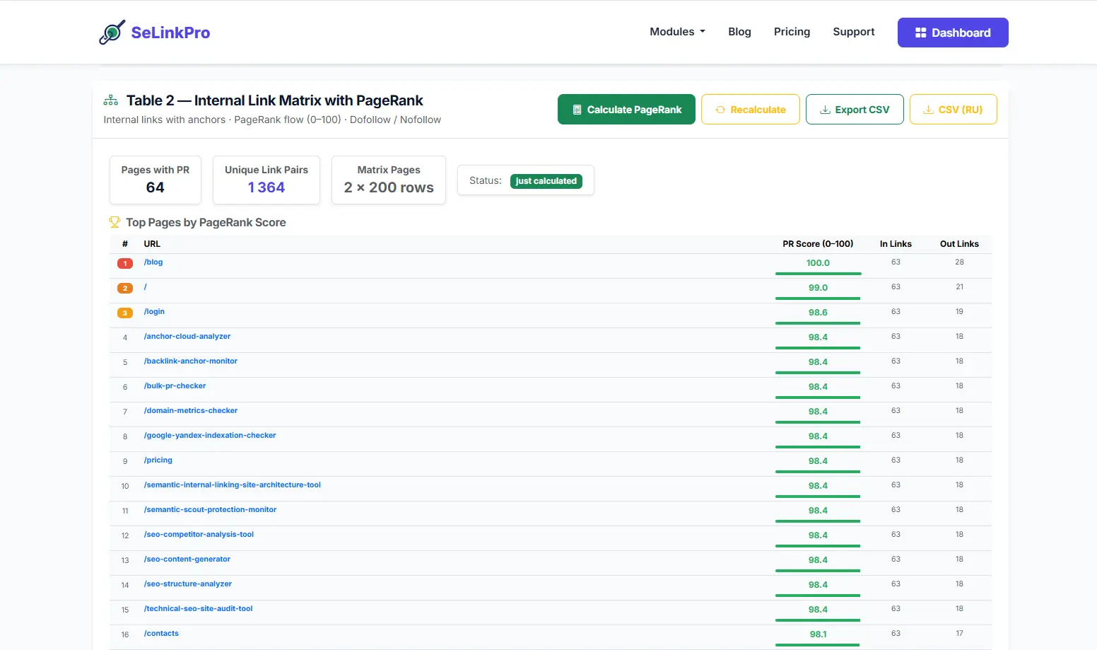Click the 100.0 PR score bar

[x=818, y=273]
